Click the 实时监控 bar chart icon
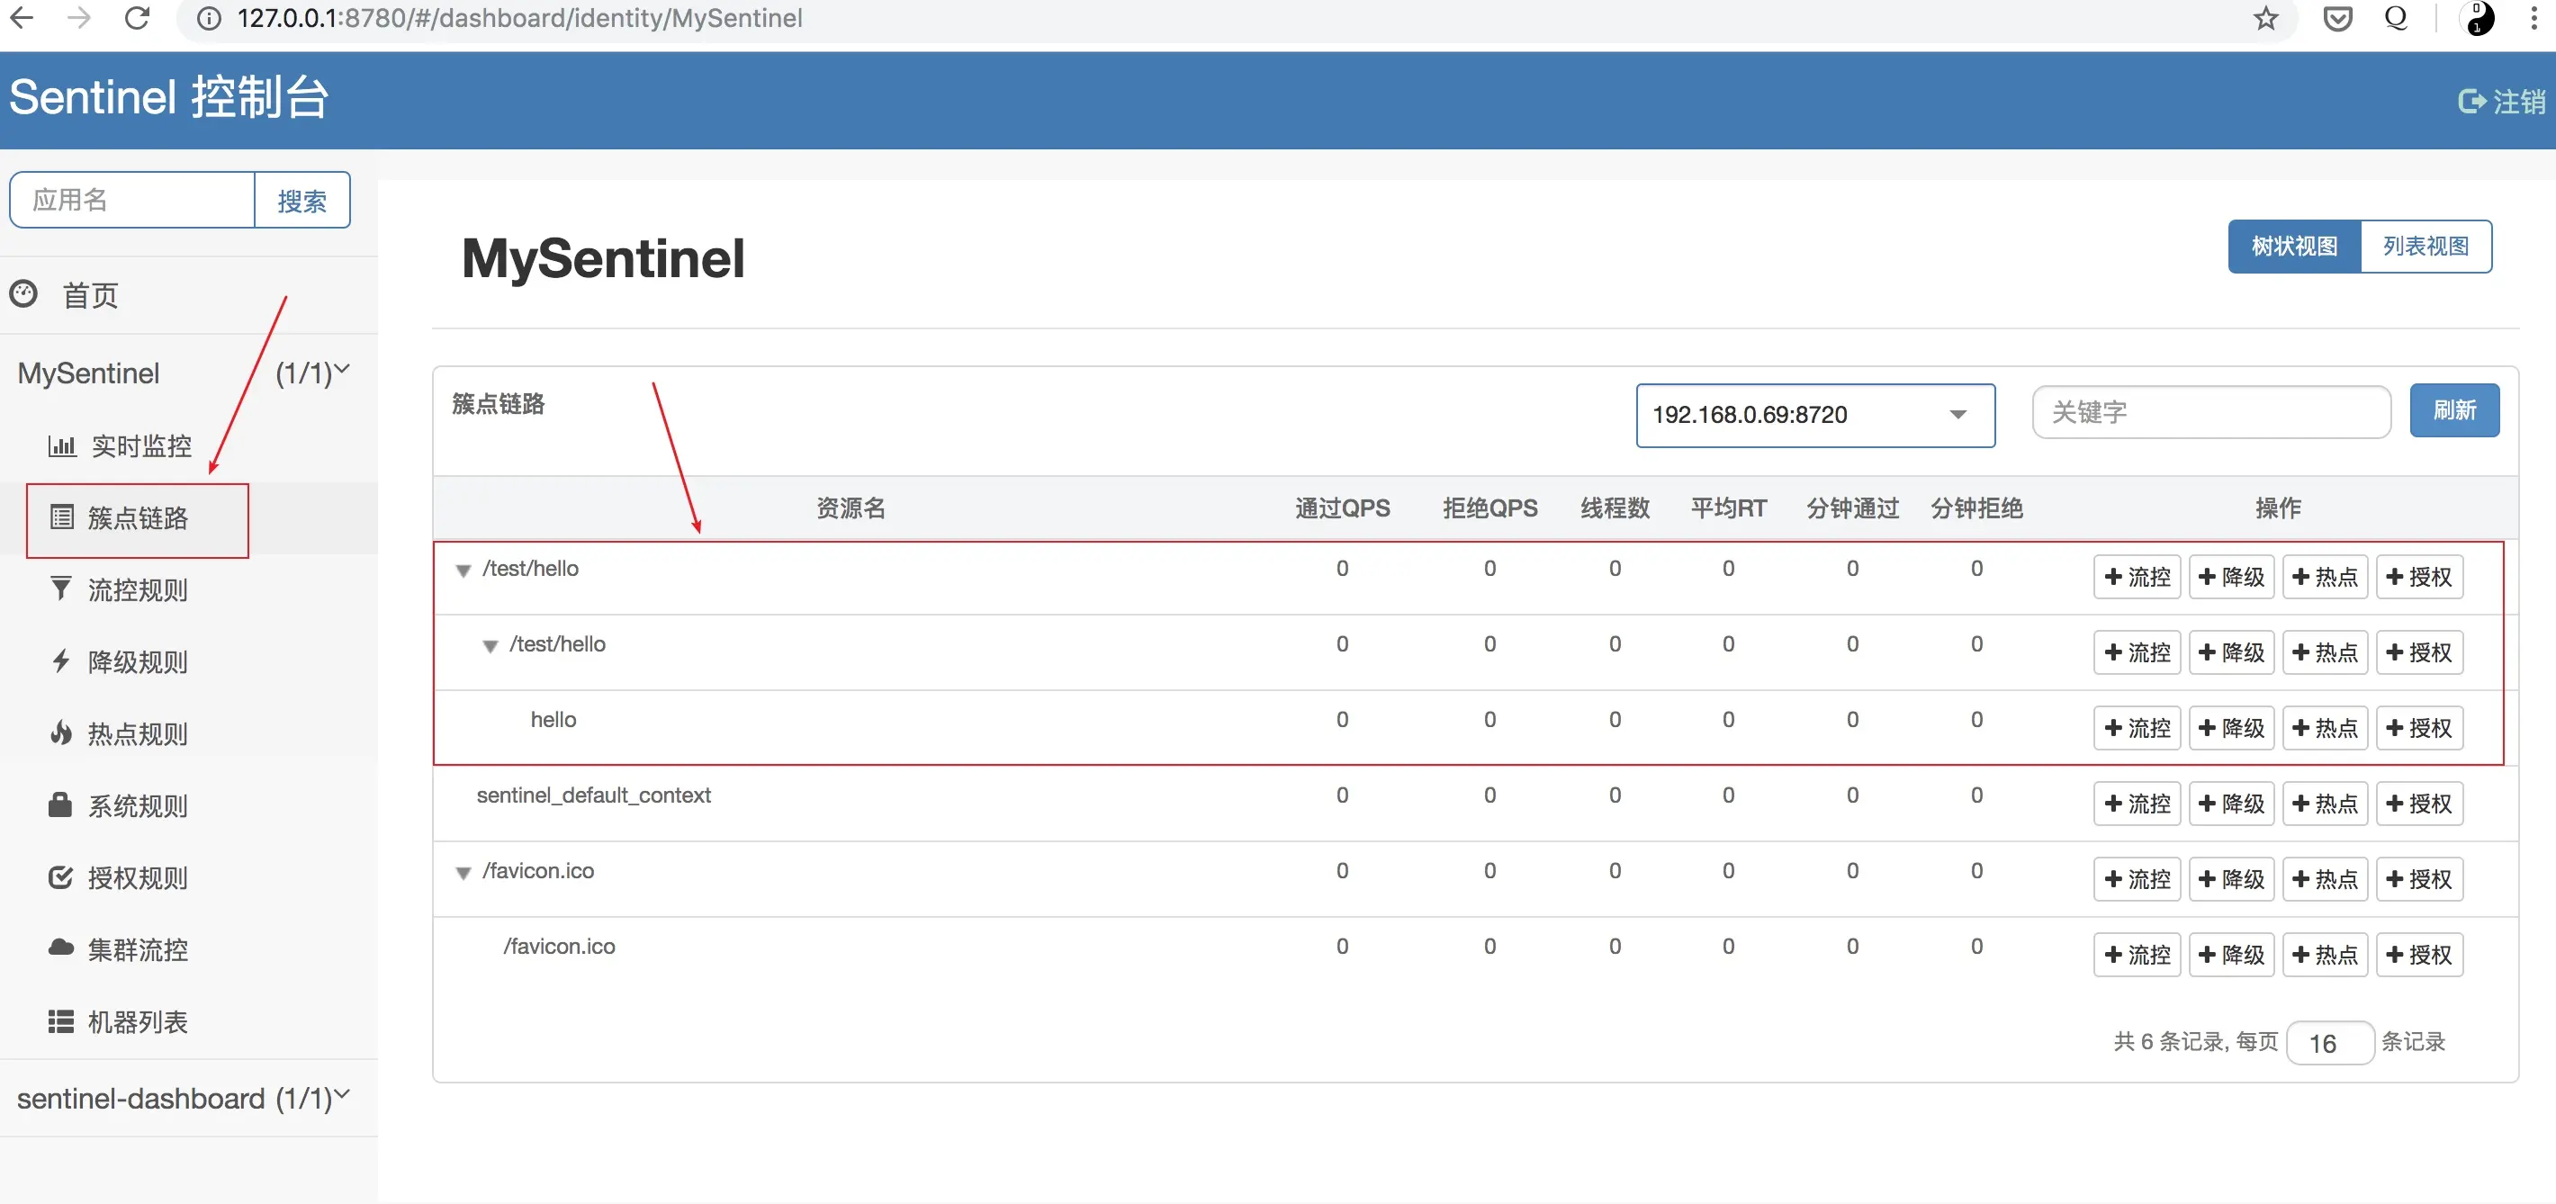This screenshot has width=2556, height=1204. tap(61, 445)
